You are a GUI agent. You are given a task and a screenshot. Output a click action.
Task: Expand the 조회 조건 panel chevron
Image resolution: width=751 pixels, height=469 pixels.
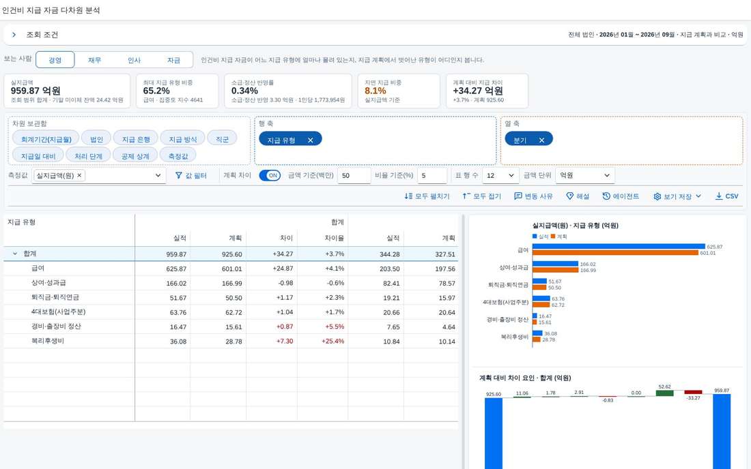pos(14,35)
